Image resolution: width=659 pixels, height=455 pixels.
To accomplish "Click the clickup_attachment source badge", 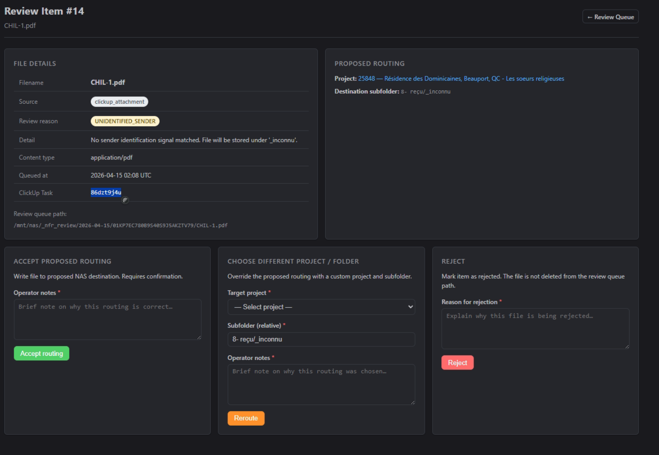I will point(119,102).
